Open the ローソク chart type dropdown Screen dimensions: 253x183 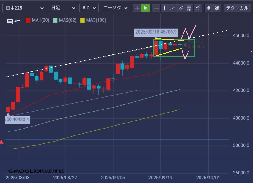[x=115, y=8]
